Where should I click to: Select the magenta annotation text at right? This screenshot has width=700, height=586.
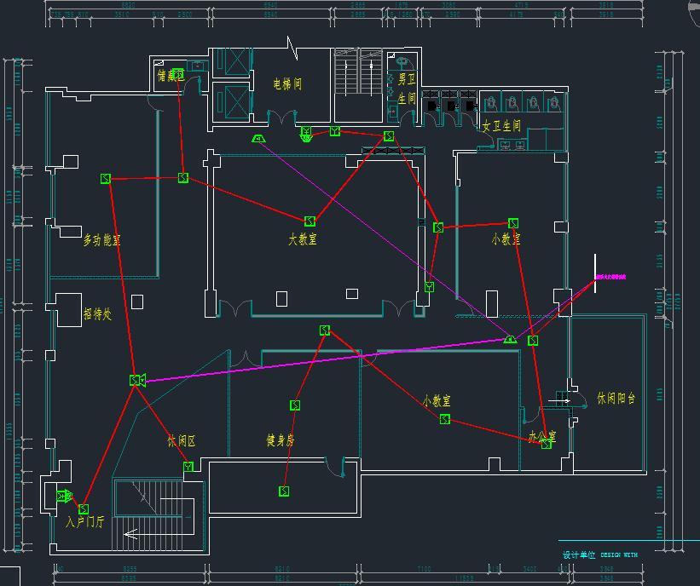click(x=611, y=278)
